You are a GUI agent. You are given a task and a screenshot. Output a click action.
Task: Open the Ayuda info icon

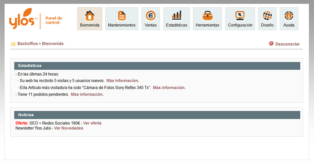289,16
